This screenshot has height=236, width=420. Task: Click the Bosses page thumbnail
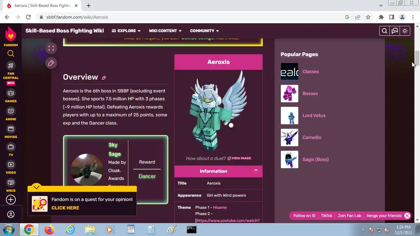pyautogui.click(x=289, y=93)
